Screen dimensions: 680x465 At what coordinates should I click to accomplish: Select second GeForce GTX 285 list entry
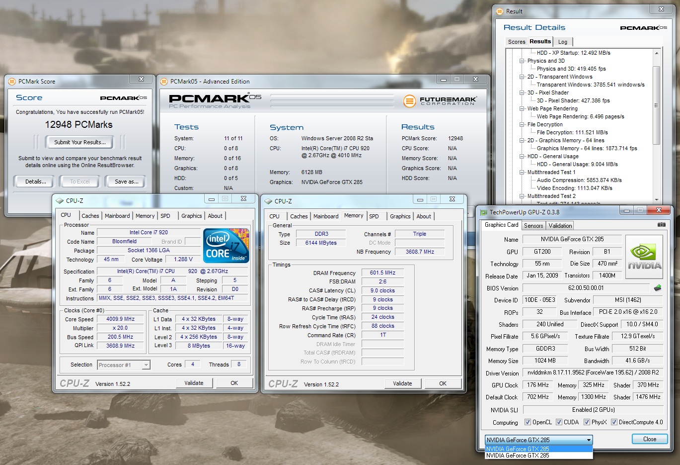pos(539,456)
